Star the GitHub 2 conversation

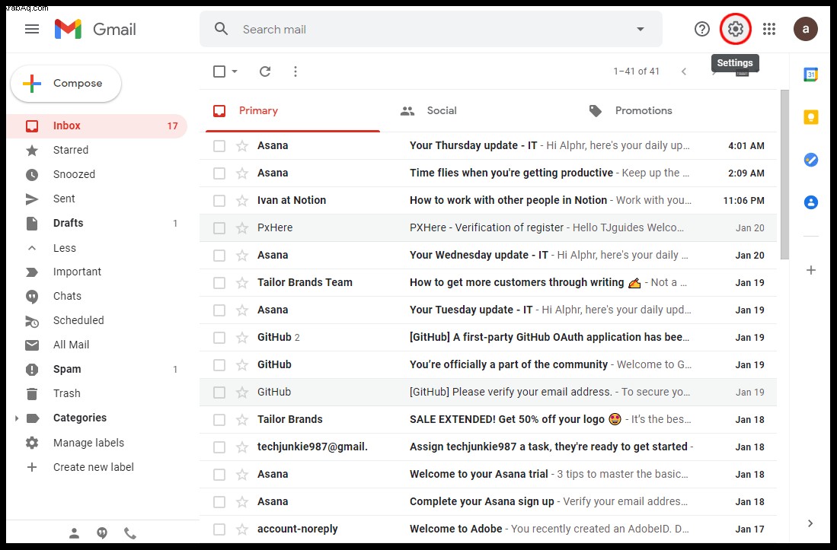[242, 337]
